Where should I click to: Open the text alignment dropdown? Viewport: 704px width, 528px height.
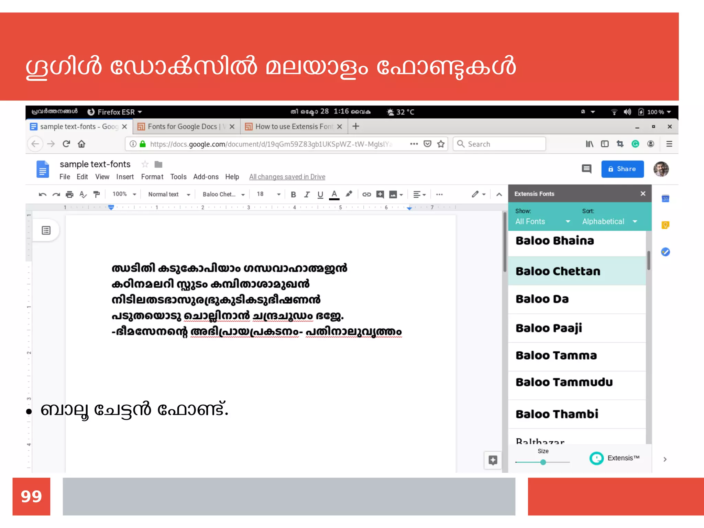419,195
